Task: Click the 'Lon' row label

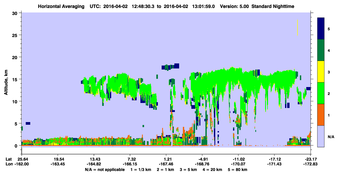Action: coord(9,164)
